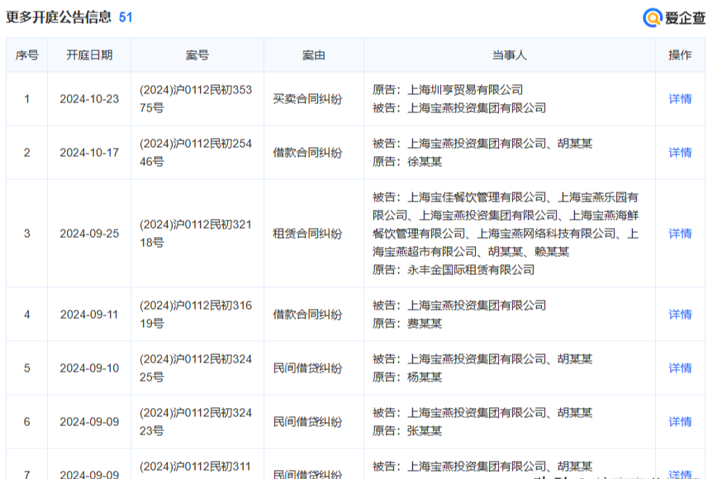Click 借款合同纠纷 in row 2
708x479 pixels.
(x=307, y=153)
